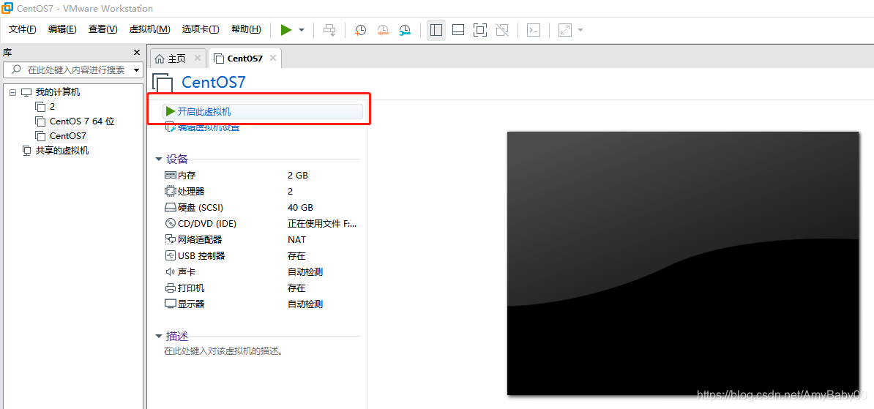Click the speaker icon beside 声卡

(170, 272)
